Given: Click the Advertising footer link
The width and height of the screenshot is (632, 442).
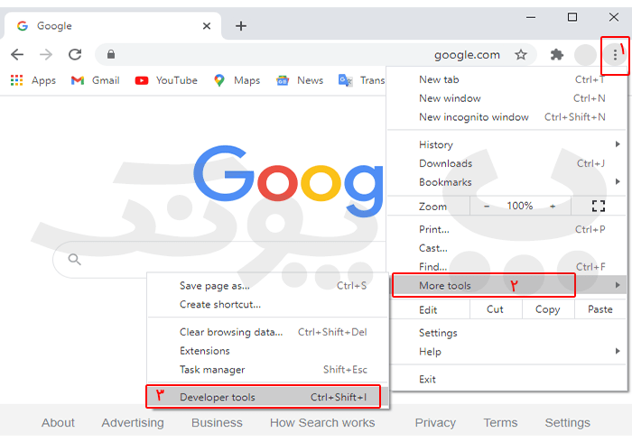Looking at the screenshot, I should 133,423.
